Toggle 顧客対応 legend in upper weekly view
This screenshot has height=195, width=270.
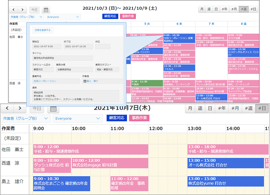pos(110,16)
